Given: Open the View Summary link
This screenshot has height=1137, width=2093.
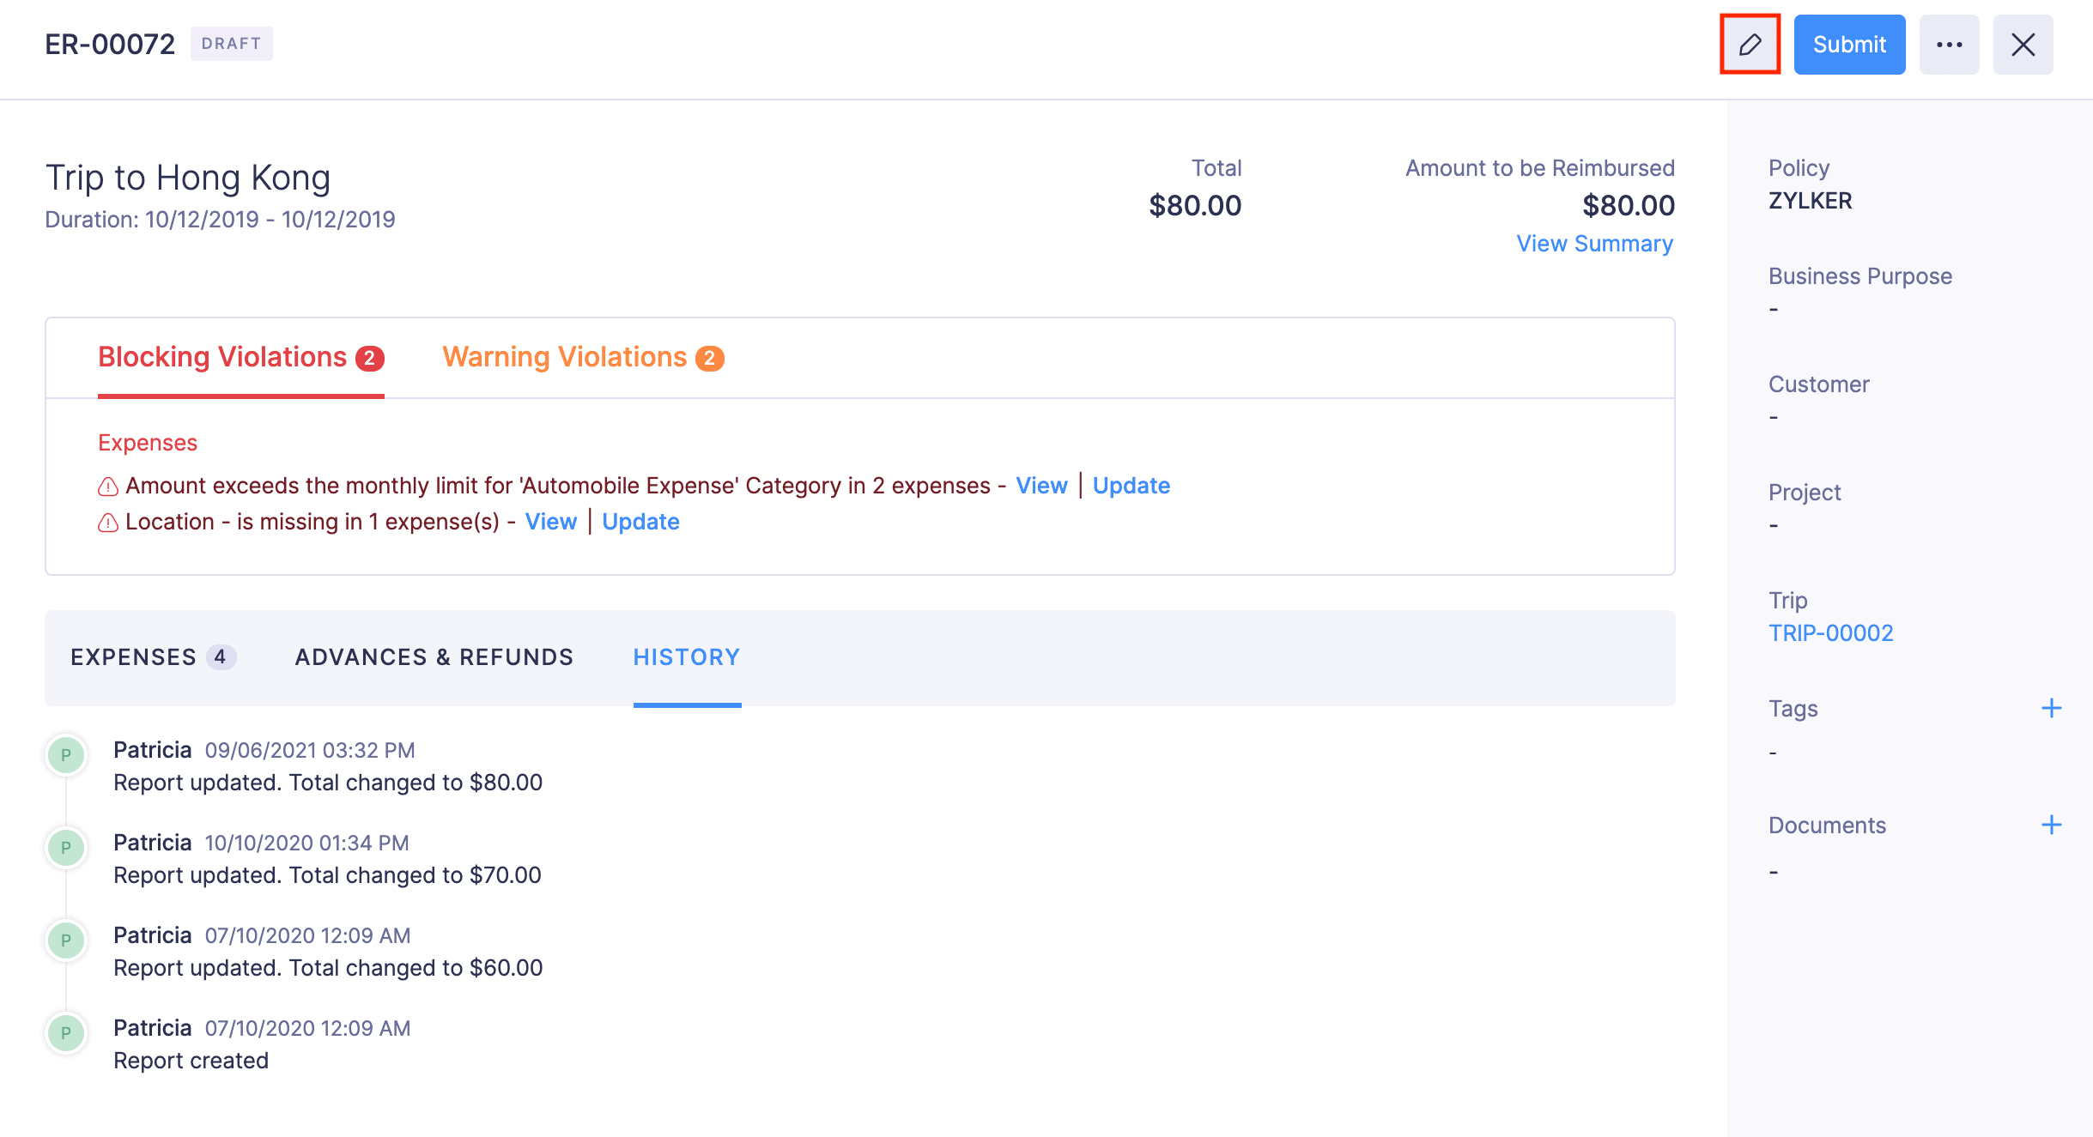Looking at the screenshot, I should pos(1594,244).
